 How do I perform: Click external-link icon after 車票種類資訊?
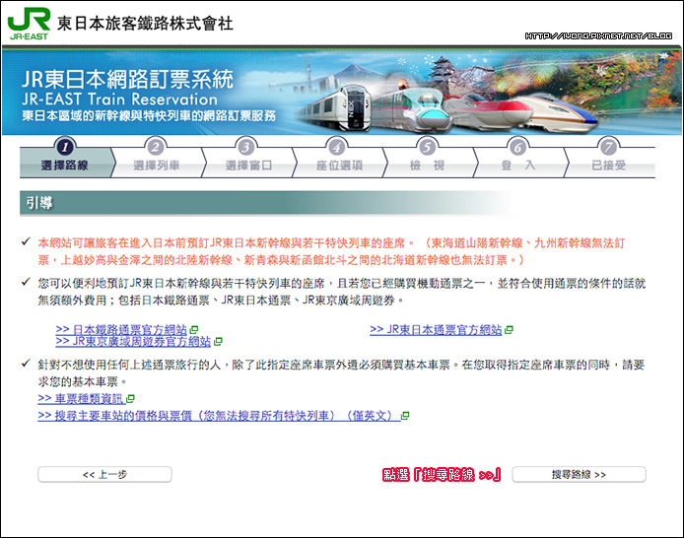pos(130,398)
